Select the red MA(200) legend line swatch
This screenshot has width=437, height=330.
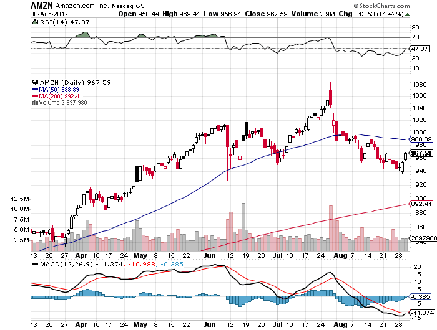pyautogui.click(x=35, y=96)
